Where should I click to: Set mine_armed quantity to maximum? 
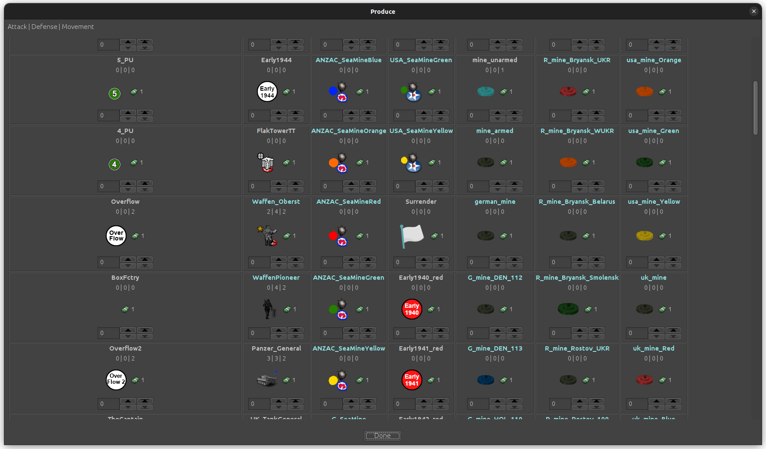515,183
